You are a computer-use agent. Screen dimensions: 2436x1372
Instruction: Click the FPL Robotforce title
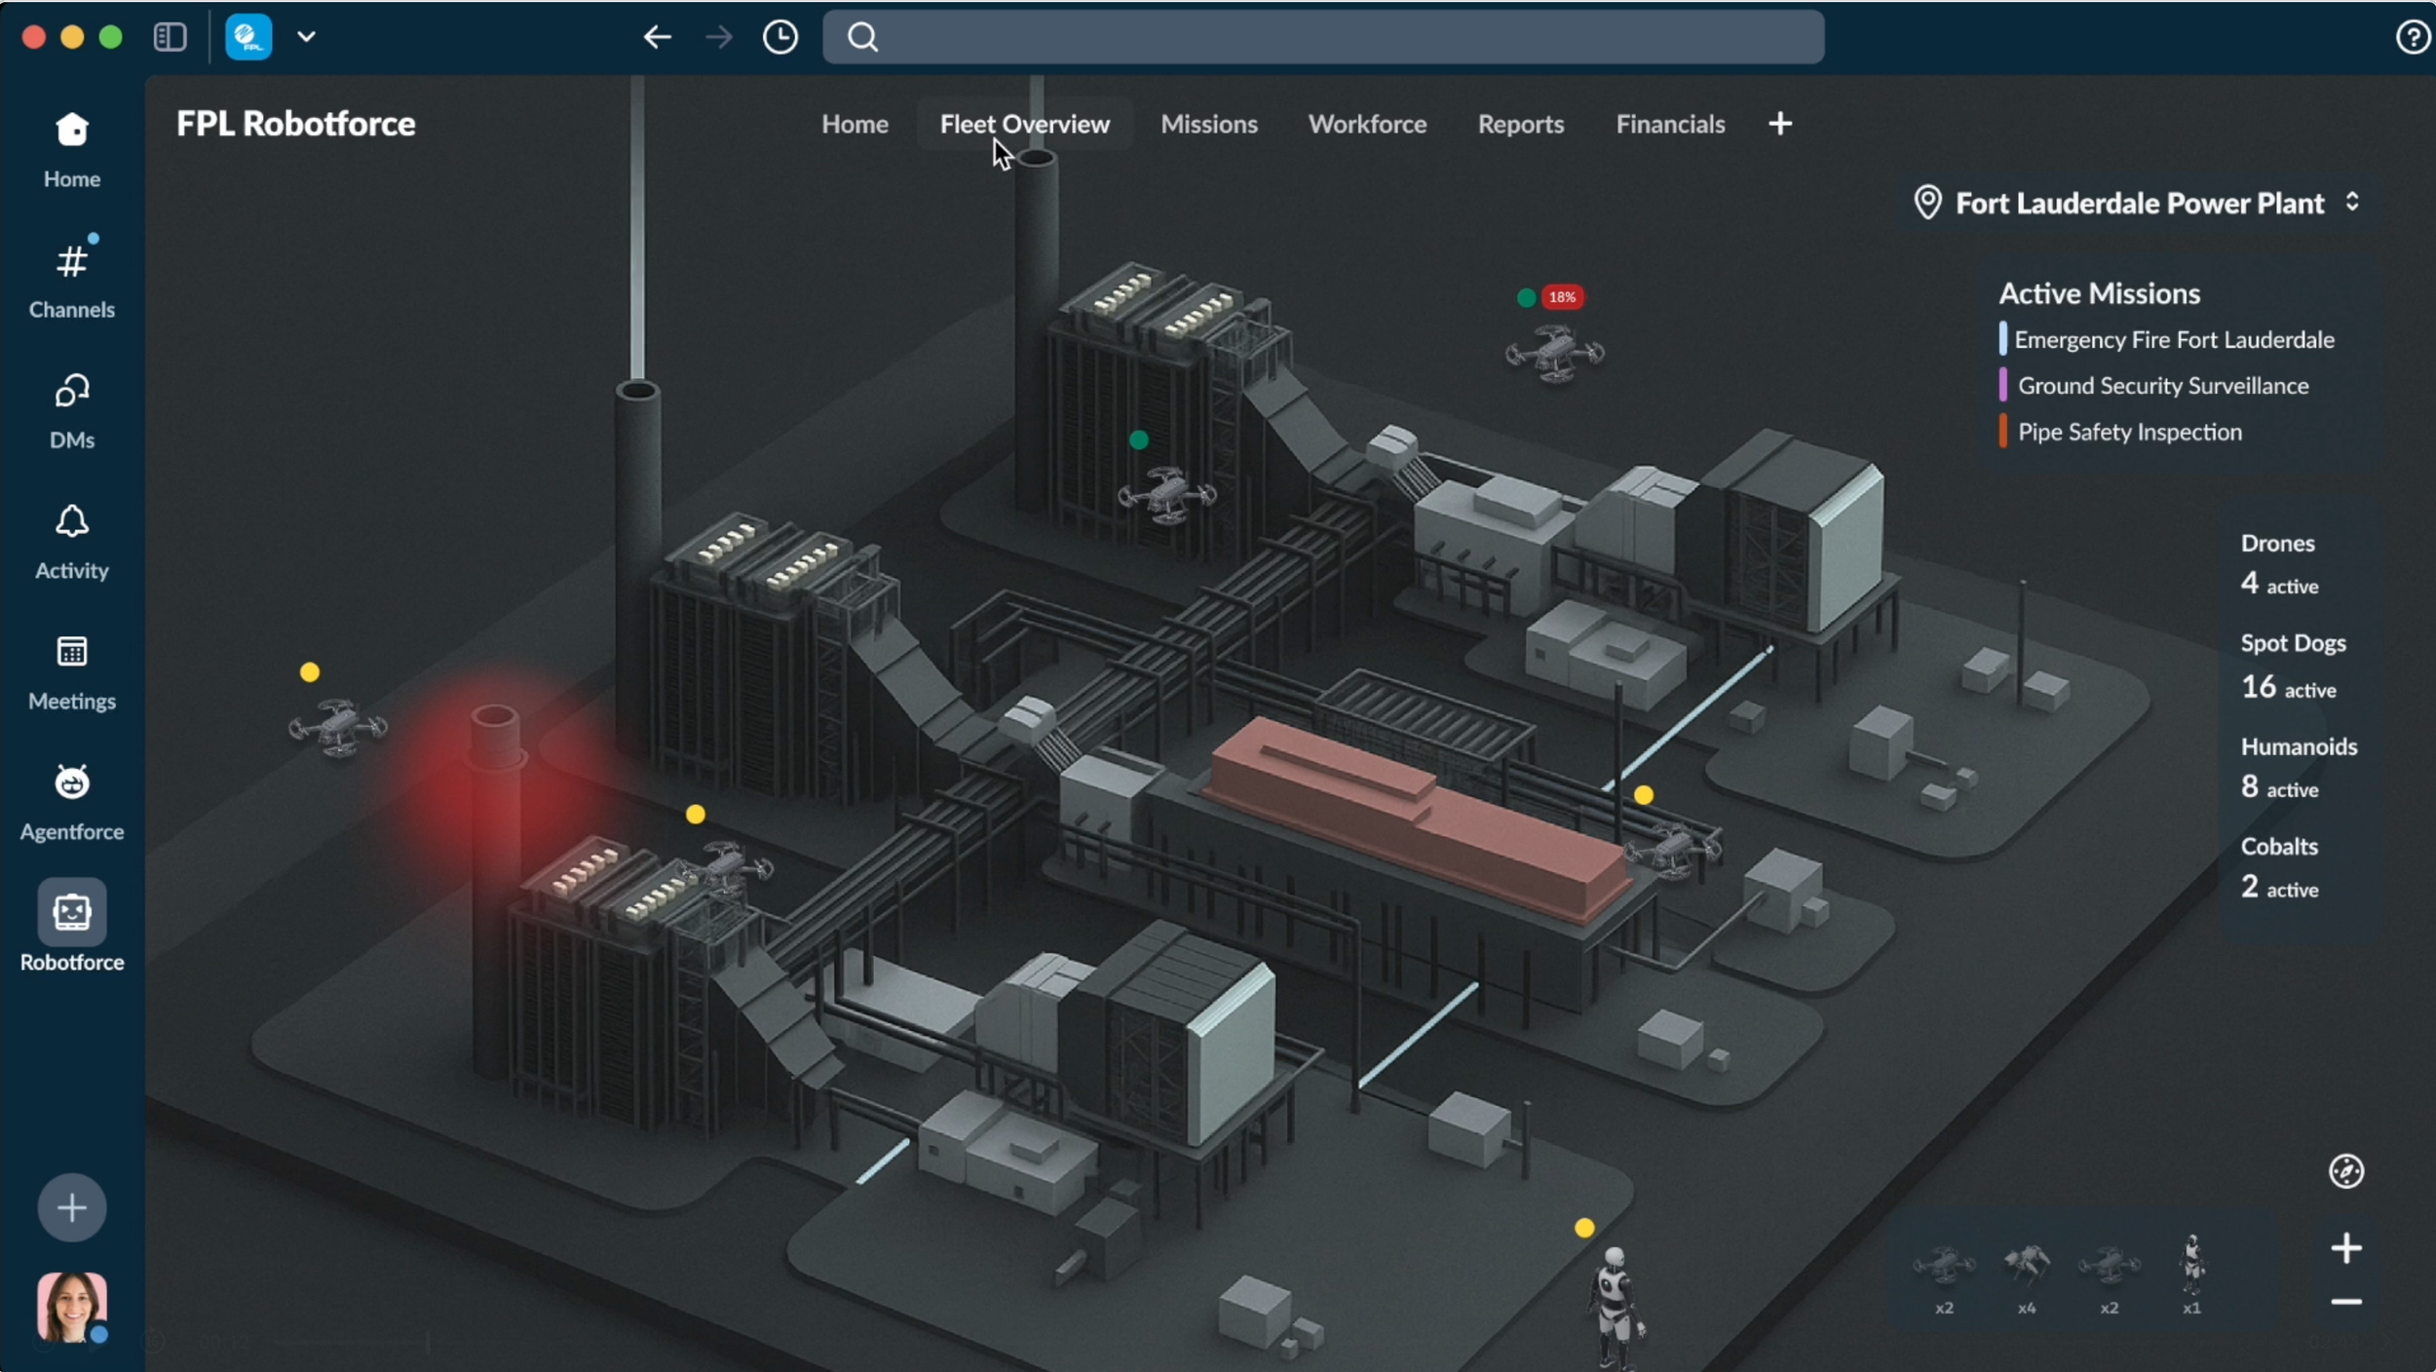(x=296, y=124)
